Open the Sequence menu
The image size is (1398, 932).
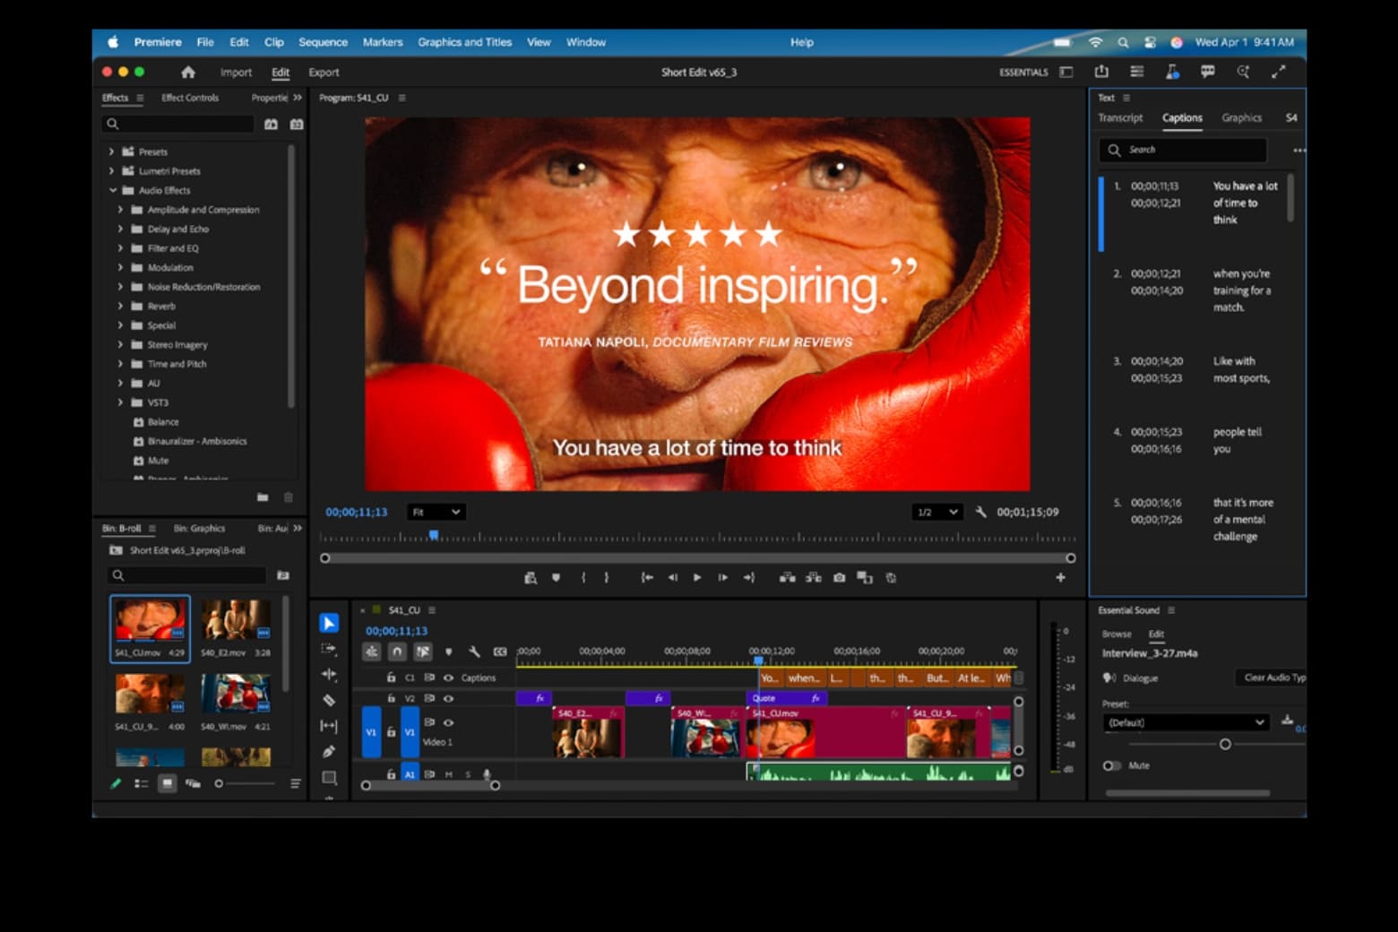(323, 42)
